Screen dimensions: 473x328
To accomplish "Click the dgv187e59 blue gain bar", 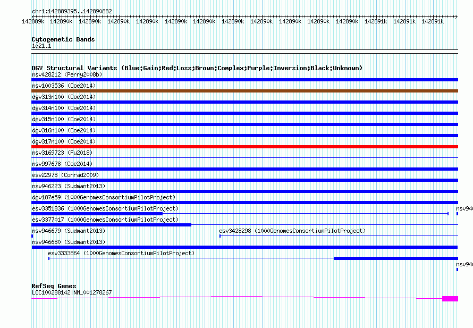I will click(244, 203).
